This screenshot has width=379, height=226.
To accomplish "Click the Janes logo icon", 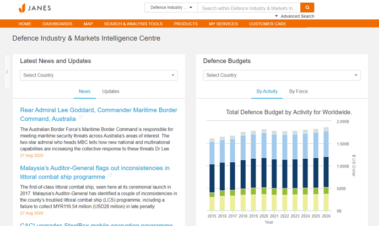I will coord(22,8).
